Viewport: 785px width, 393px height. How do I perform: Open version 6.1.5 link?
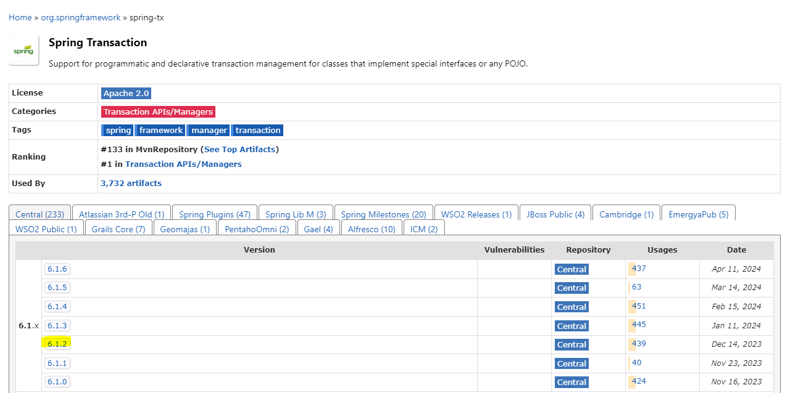coord(57,288)
